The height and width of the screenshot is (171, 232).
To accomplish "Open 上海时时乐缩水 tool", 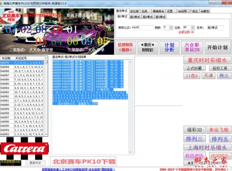I will pyautogui.click(x=207, y=148).
